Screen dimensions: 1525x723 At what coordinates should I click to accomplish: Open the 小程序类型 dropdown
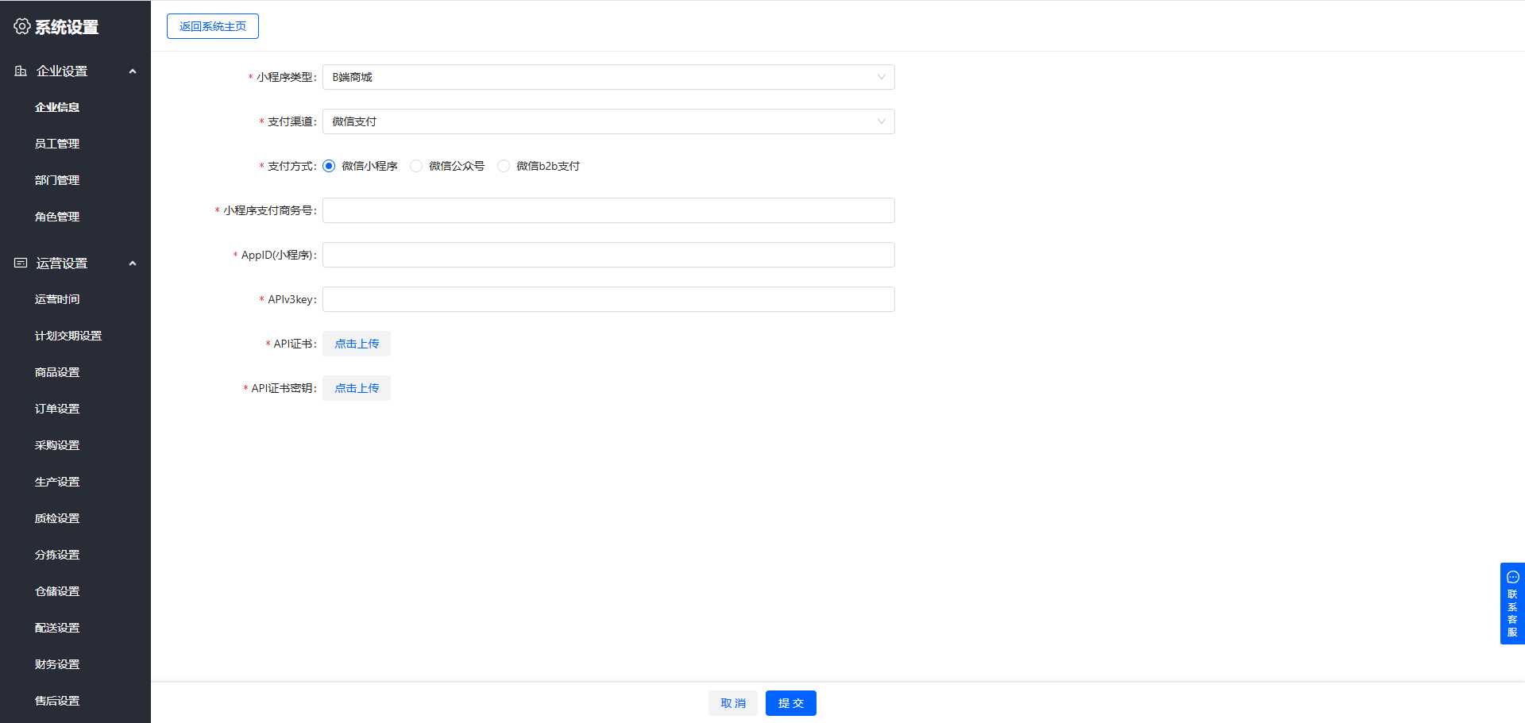[608, 77]
